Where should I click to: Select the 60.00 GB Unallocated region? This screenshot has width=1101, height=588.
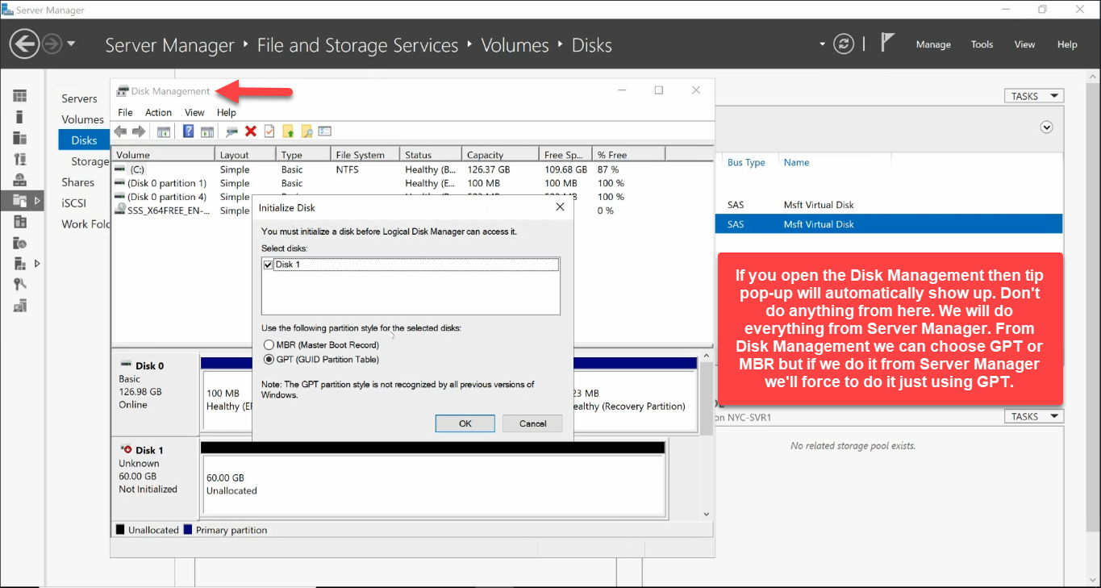[x=435, y=484]
